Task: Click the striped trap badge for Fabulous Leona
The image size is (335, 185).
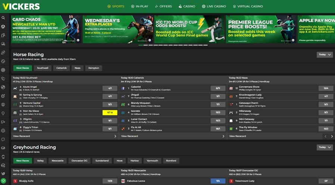Action: (x=123, y=181)
